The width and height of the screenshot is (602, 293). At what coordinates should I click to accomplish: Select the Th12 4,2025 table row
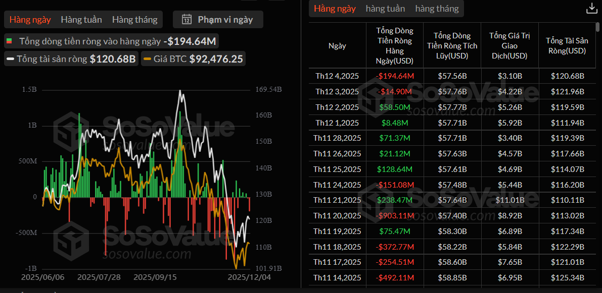pyautogui.click(x=337, y=76)
